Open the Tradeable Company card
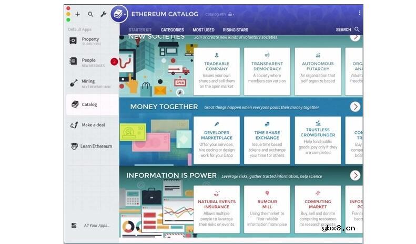Viewport: 416px width, 244px height. point(217,71)
